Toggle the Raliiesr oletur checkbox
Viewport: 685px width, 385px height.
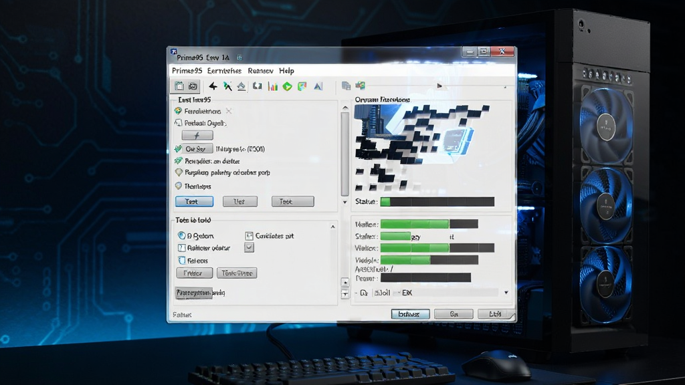tap(182, 247)
